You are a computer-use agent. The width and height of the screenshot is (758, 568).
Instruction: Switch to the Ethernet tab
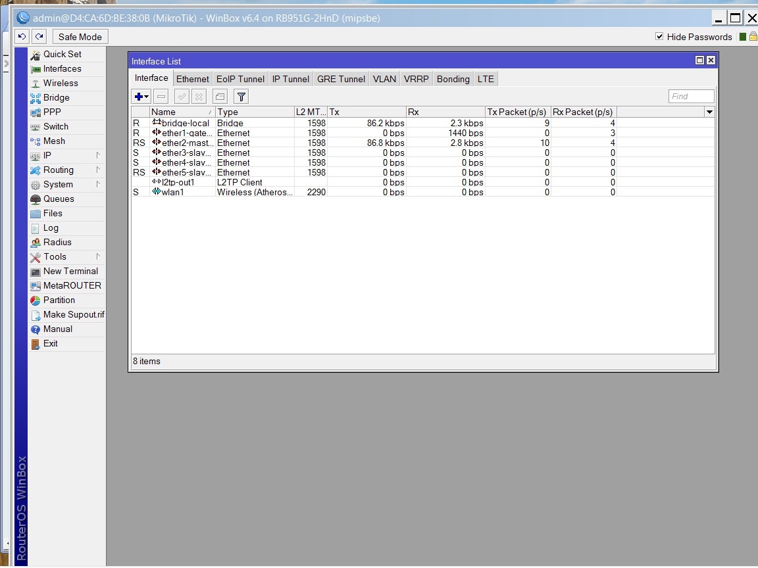(192, 79)
